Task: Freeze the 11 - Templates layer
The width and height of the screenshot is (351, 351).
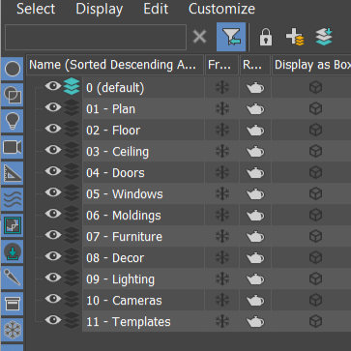Action: (x=222, y=321)
